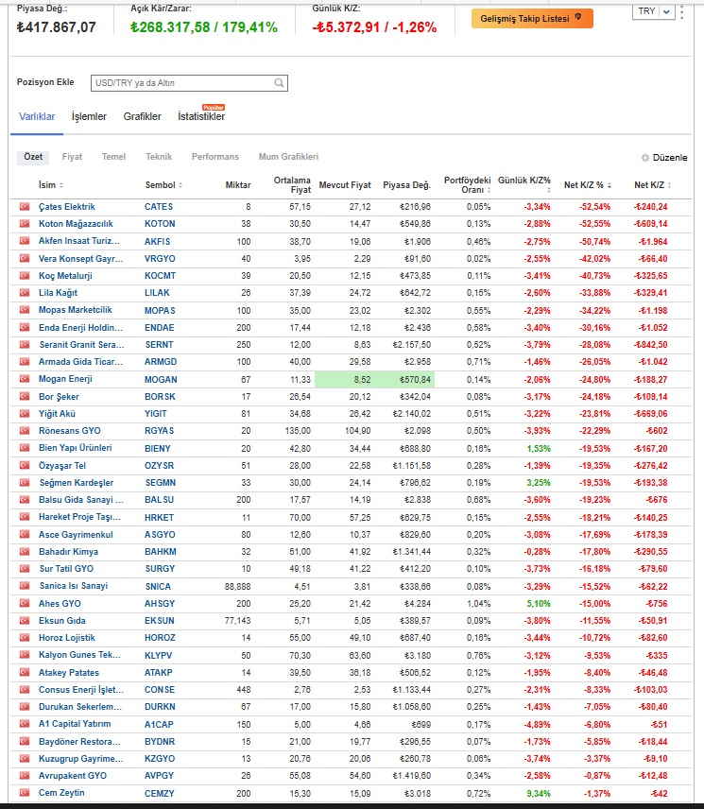Click the flag icon beside Cem Zeytin
704x809 pixels.
pos(25,793)
